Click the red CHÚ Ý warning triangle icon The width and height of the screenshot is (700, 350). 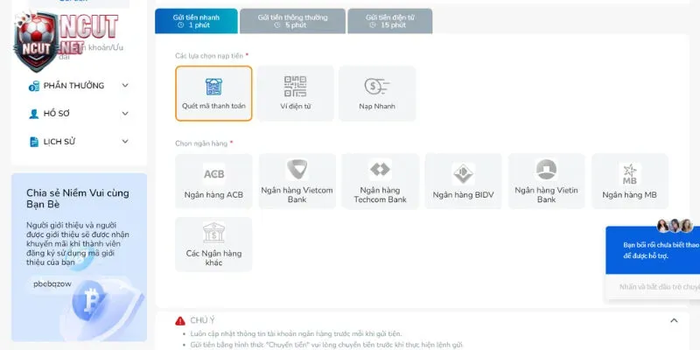pos(180,320)
